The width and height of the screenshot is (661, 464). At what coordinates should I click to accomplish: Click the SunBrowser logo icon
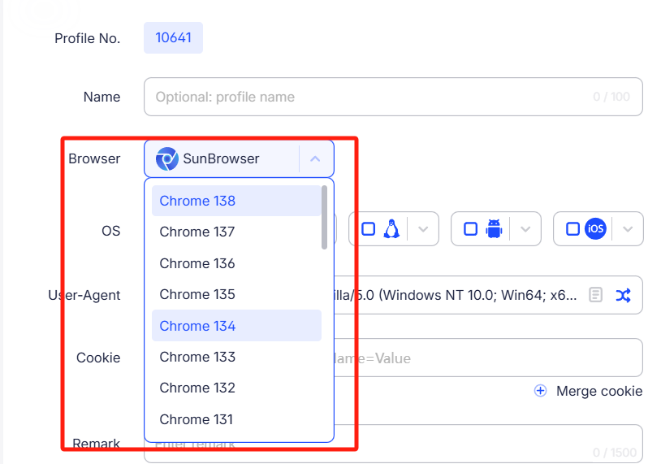coord(167,159)
